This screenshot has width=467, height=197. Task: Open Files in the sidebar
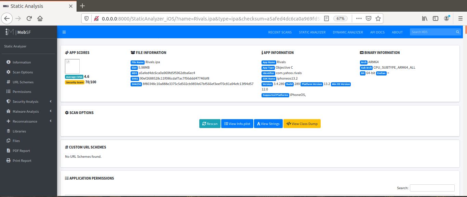pos(16,141)
